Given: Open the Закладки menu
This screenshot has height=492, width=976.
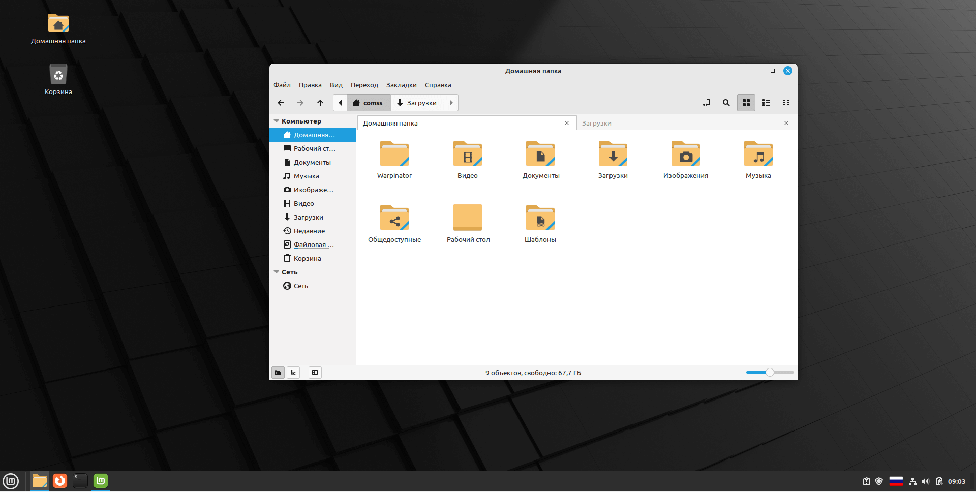Looking at the screenshot, I should pyautogui.click(x=401, y=85).
